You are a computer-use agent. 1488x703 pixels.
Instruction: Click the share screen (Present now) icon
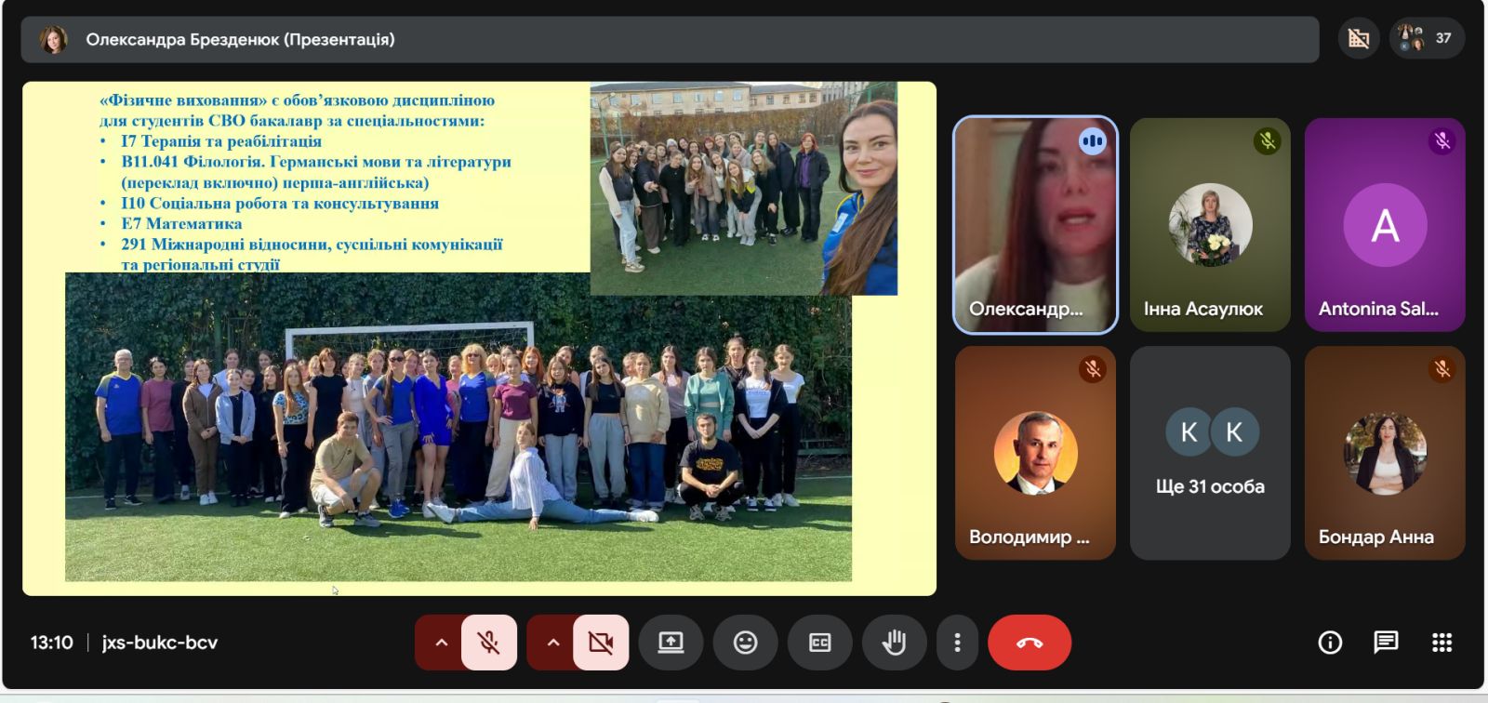(671, 643)
